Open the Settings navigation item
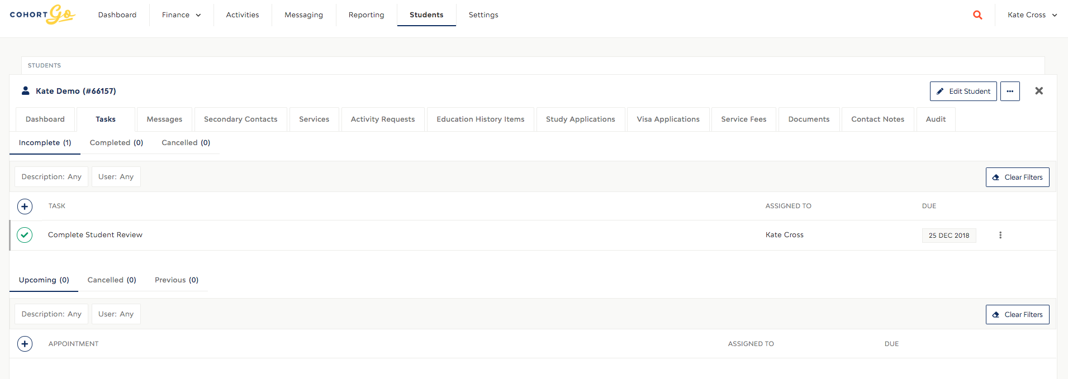This screenshot has width=1068, height=379. pyautogui.click(x=483, y=15)
